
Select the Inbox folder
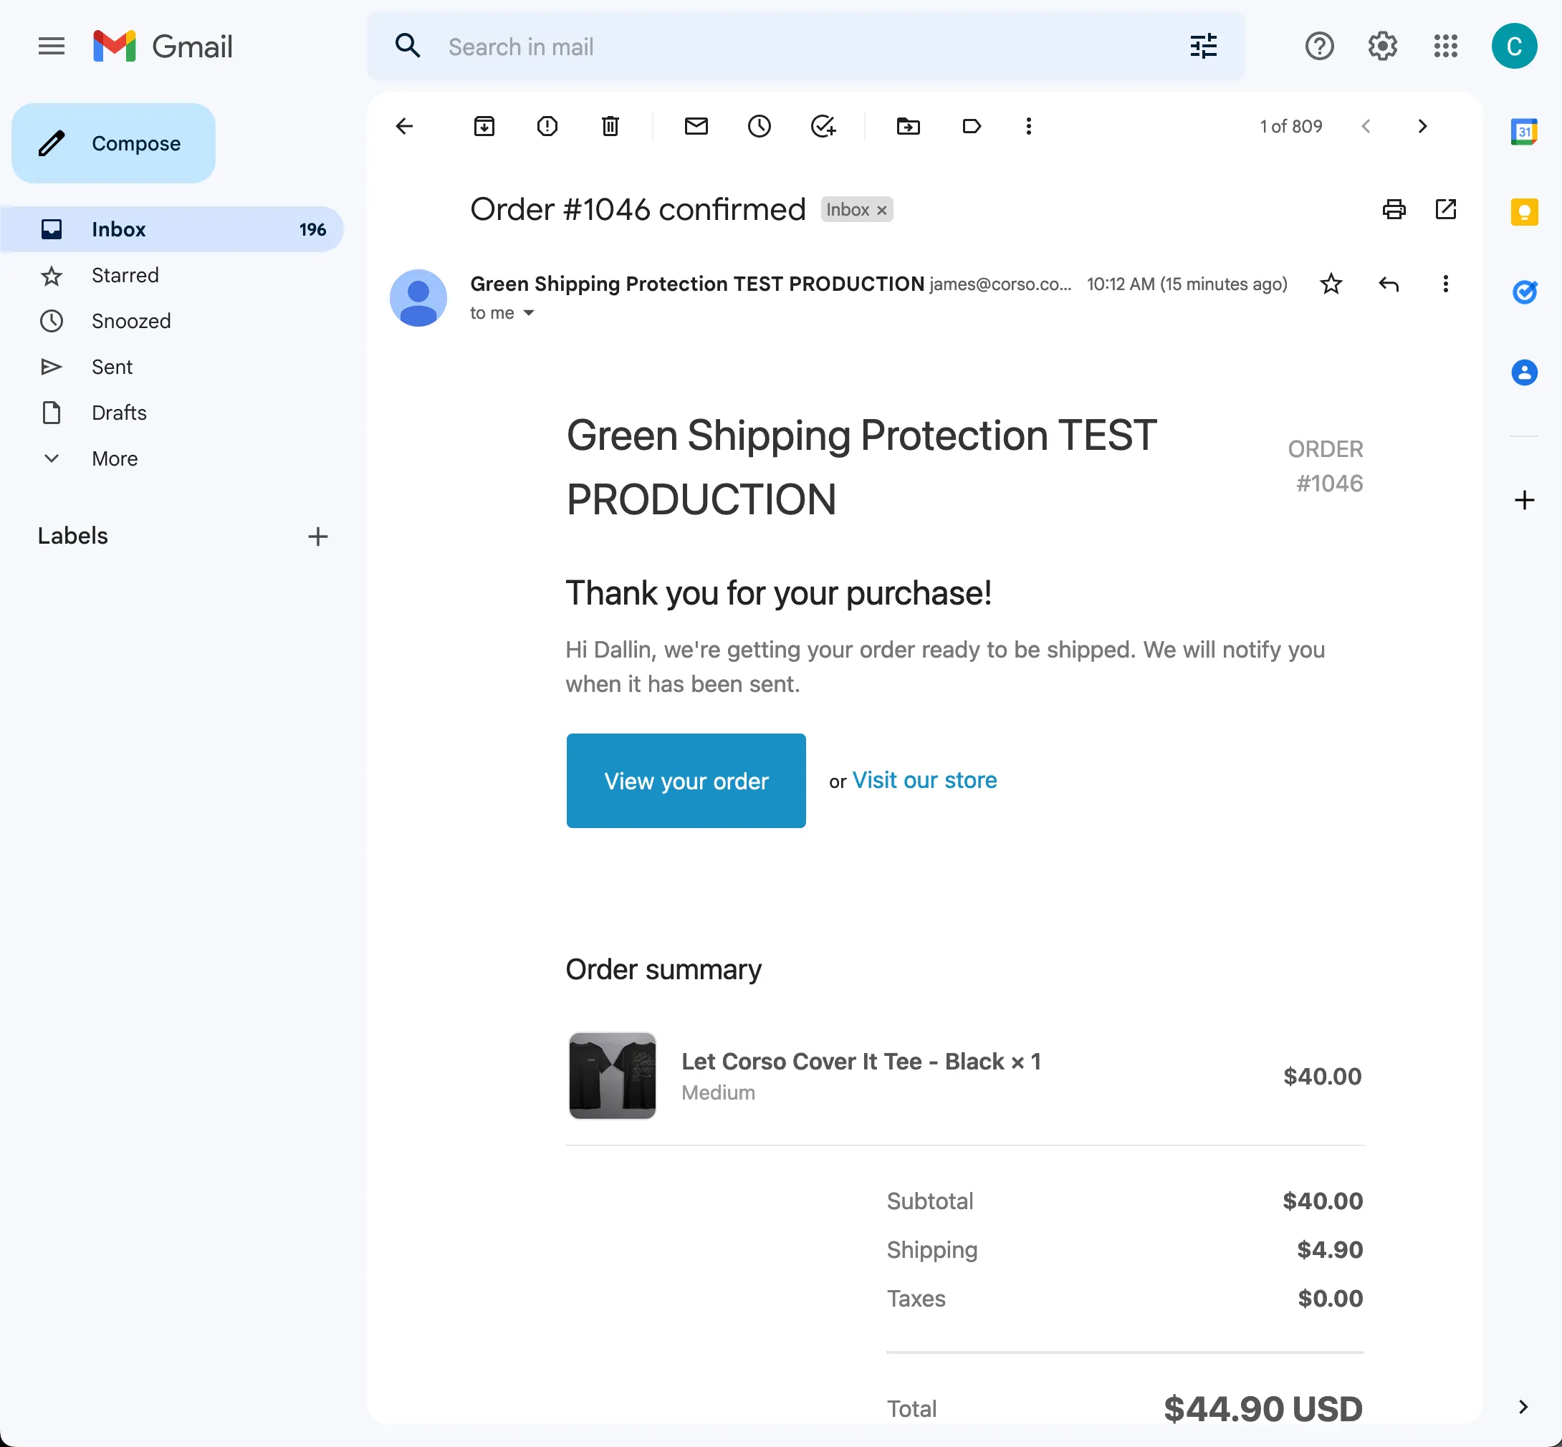tap(171, 229)
